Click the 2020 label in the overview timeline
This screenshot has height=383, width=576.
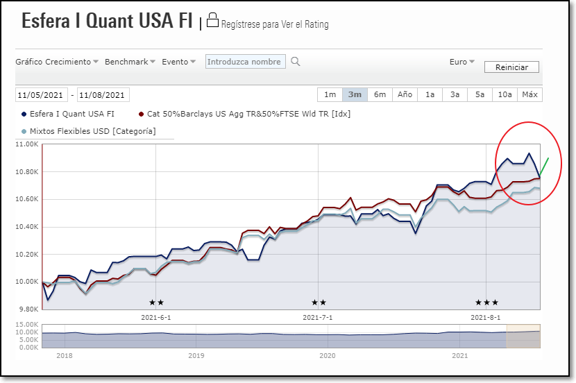(x=328, y=355)
